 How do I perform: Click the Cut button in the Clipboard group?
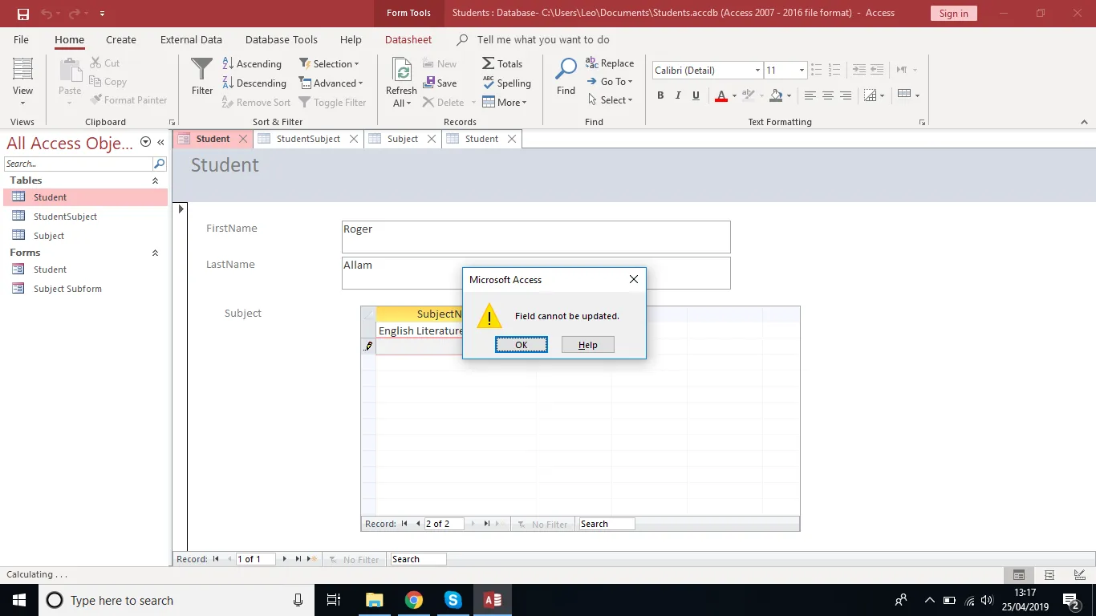coord(105,63)
